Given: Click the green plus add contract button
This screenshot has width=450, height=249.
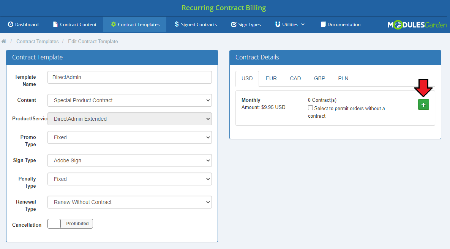Looking at the screenshot, I should (x=423, y=104).
